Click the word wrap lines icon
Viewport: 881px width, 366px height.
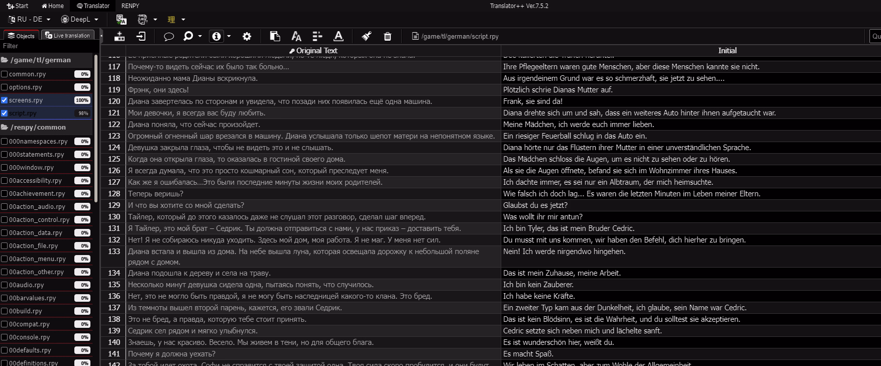coord(317,36)
